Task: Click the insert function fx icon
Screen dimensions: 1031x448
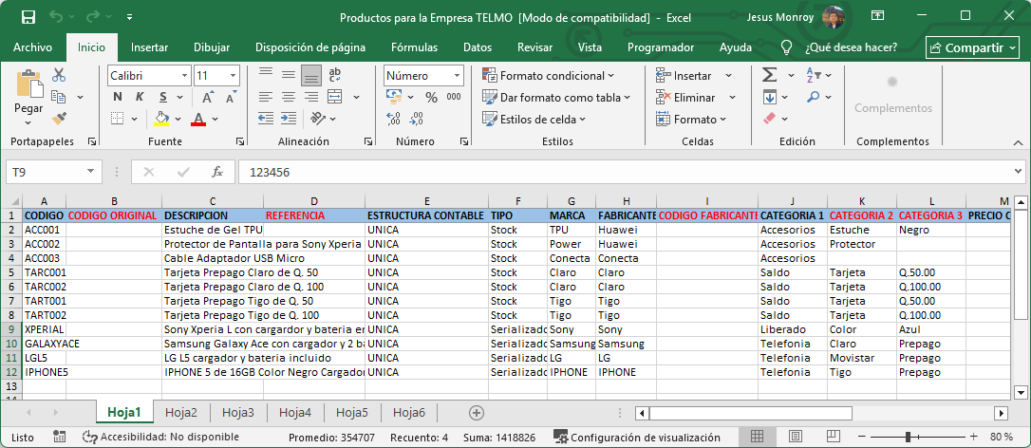Action: pyautogui.click(x=217, y=173)
